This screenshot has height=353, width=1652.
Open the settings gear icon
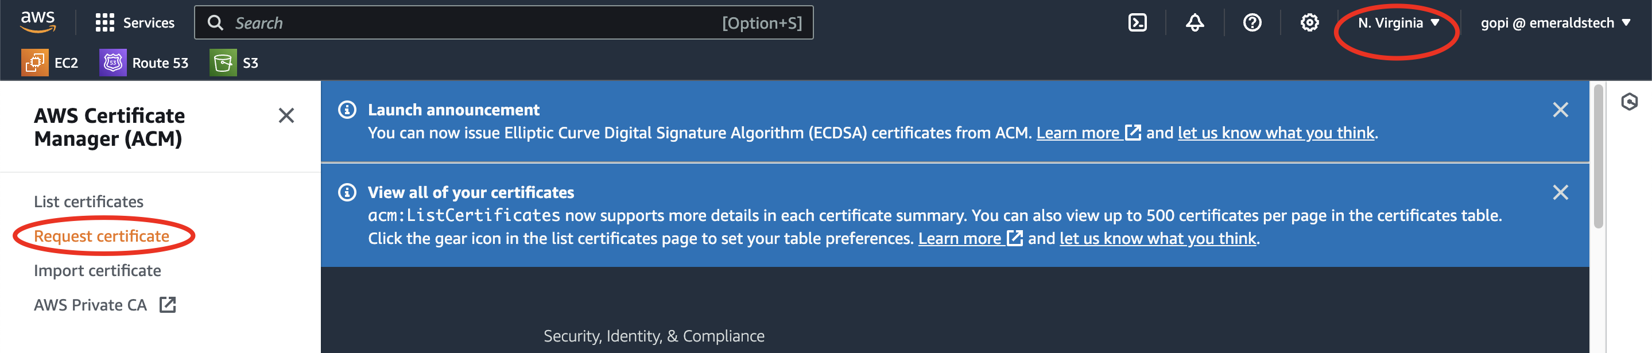1309,23
